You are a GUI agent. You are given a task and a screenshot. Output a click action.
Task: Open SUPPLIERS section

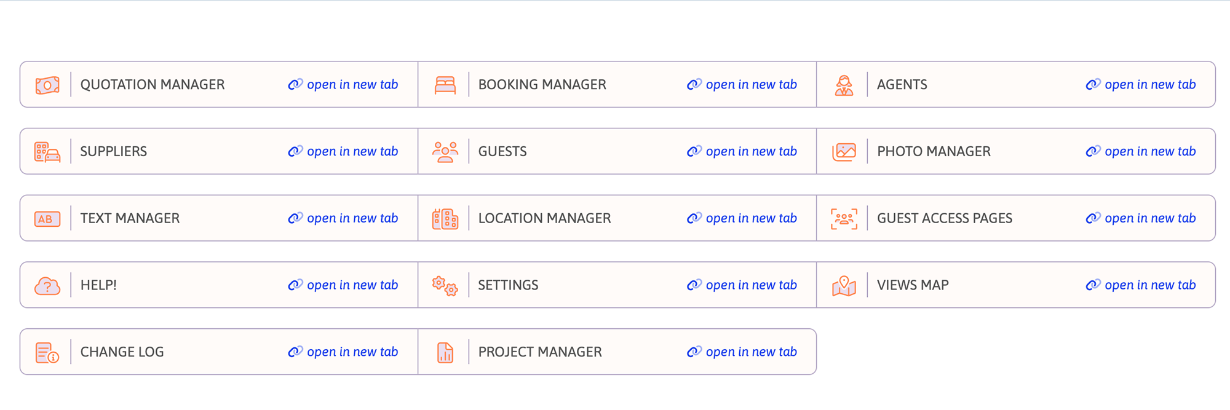pyautogui.click(x=113, y=152)
